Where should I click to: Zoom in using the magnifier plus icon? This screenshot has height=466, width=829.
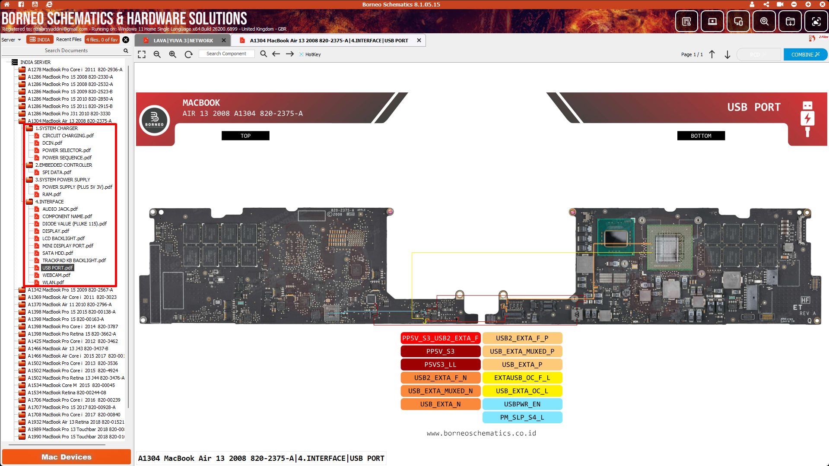pyautogui.click(x=173, y=54)
